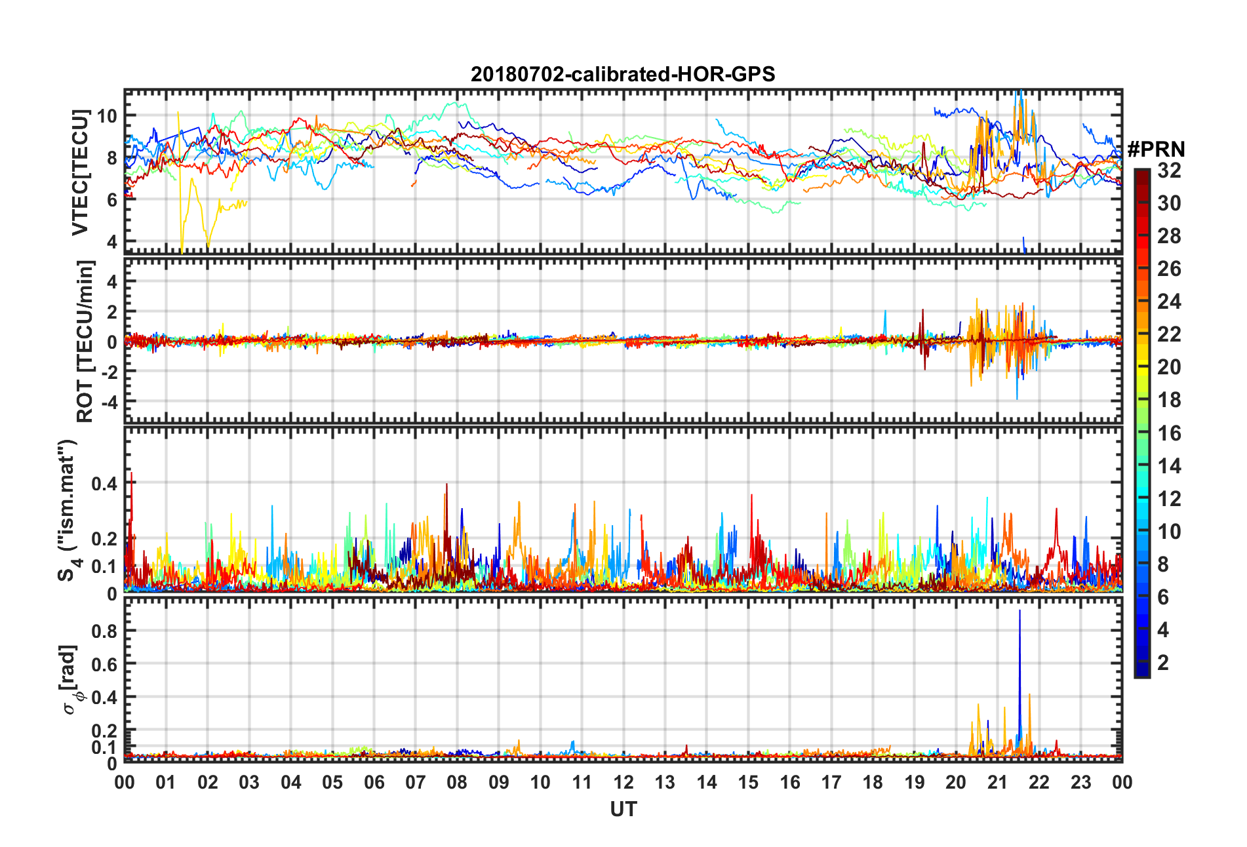Click x-axis tick label 09
Viewport: 1247px width, 847px height.
[499, 783]
